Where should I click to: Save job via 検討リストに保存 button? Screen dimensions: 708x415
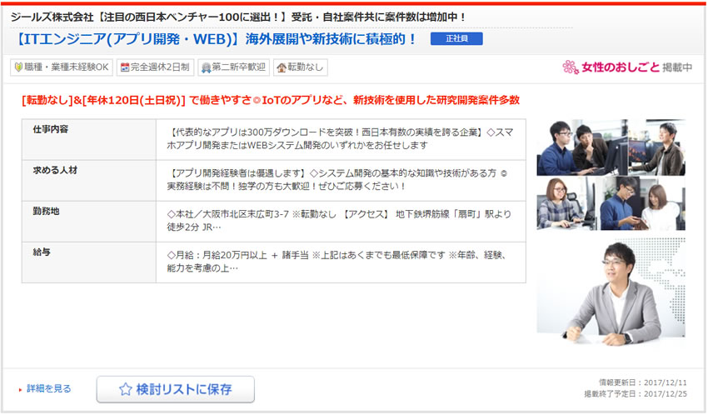[x=175, y=389]
